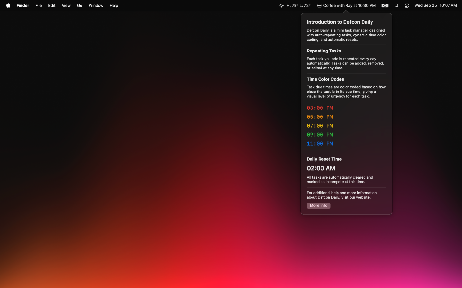
Task: Open Control Center icon
Action: 406,5
